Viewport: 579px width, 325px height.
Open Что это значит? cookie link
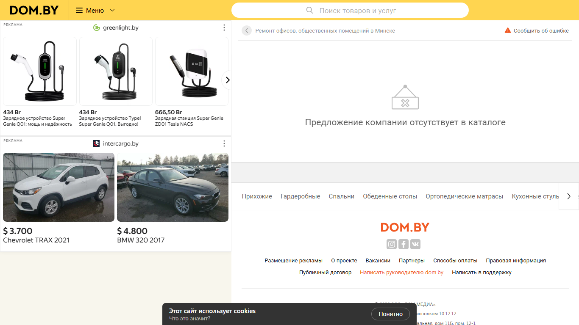[189, 319]
